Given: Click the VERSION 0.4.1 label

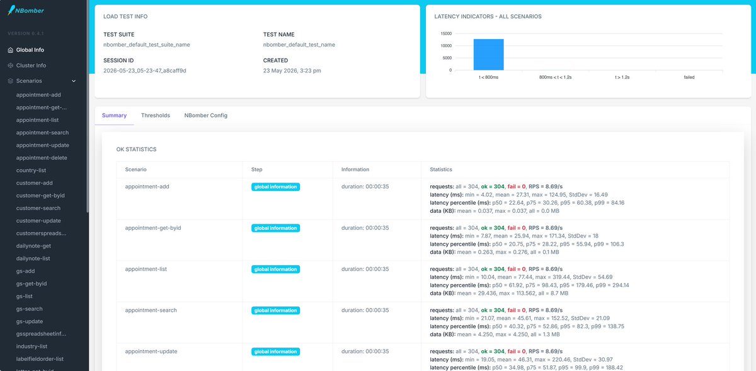Looking at the screenshot, I should coord(26,33).
